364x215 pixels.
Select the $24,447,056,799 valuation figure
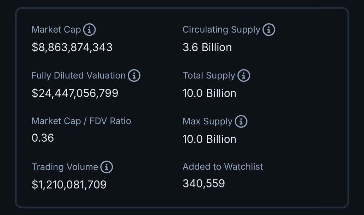75,93
